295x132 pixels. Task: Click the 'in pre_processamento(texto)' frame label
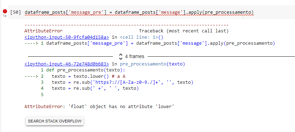(x=149, y=64)
